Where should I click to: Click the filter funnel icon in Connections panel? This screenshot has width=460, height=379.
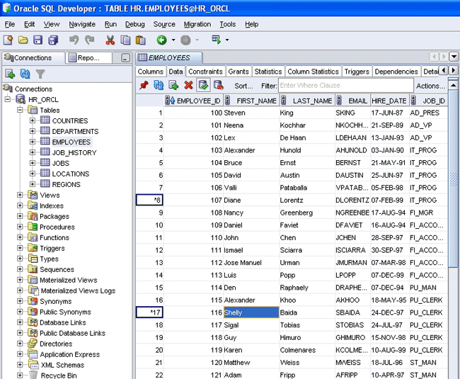point(40,74)
